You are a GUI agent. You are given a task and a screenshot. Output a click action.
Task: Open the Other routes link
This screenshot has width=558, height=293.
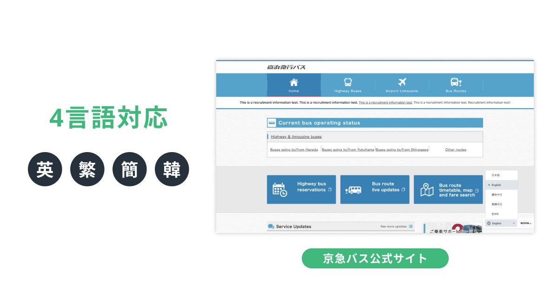click(x=456, y=150)
